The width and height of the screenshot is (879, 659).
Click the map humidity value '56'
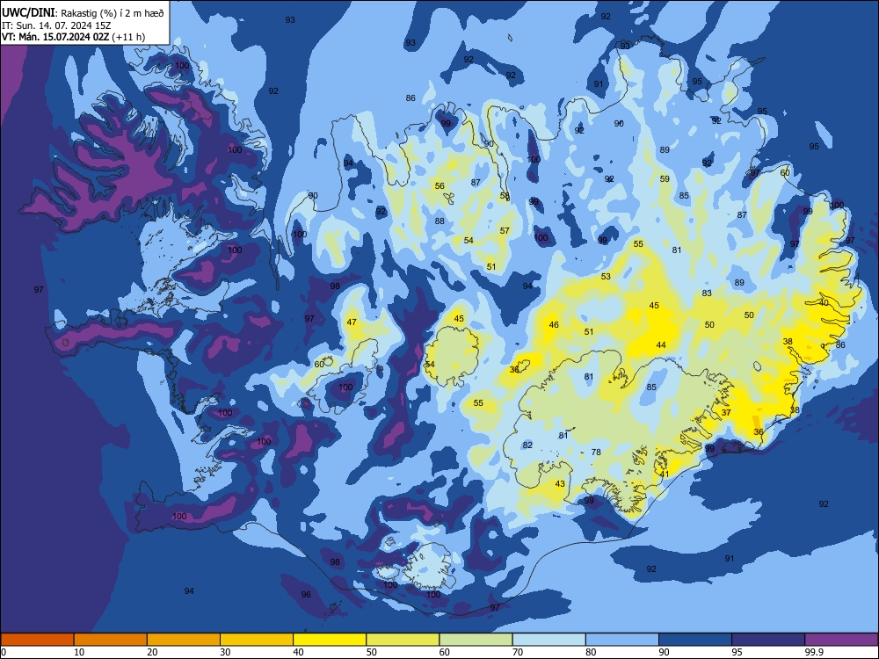click(439, 186)
